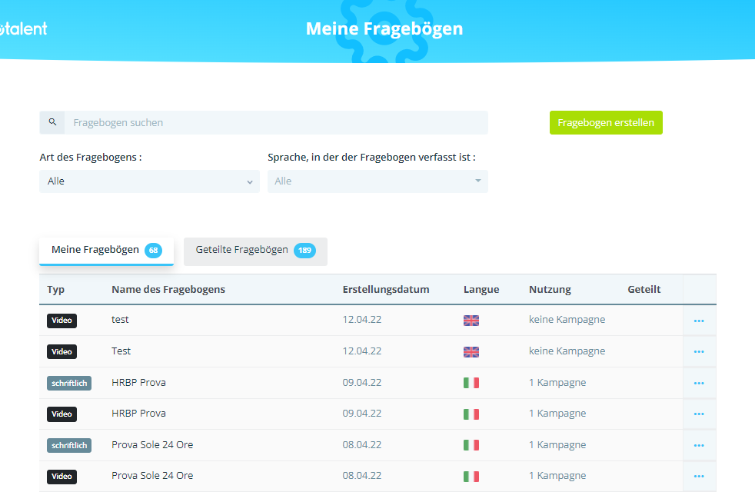Open three-dot menu for schriftlich Prova Sole 24 Ore
755x492 pixels.
coord(699,445)
